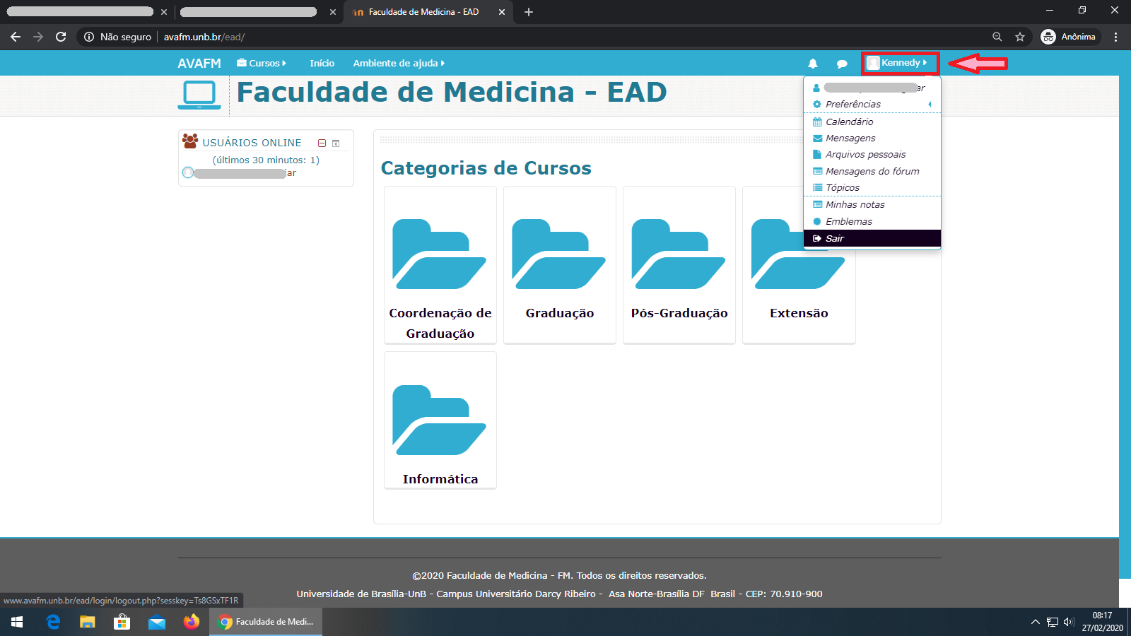This screenshot has width=1131, height=636.
Task: Select Calendário from user menu
Action: [x=849, y=122]
